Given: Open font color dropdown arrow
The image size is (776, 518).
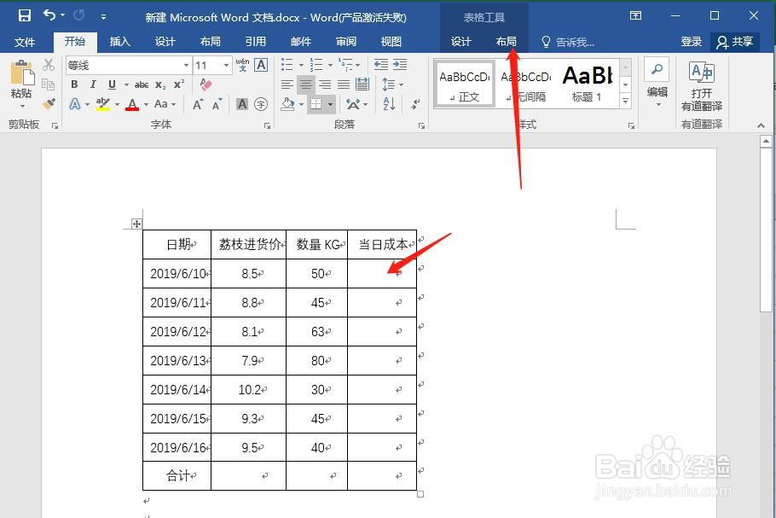Looking at the screenshot, I should 146,104.
